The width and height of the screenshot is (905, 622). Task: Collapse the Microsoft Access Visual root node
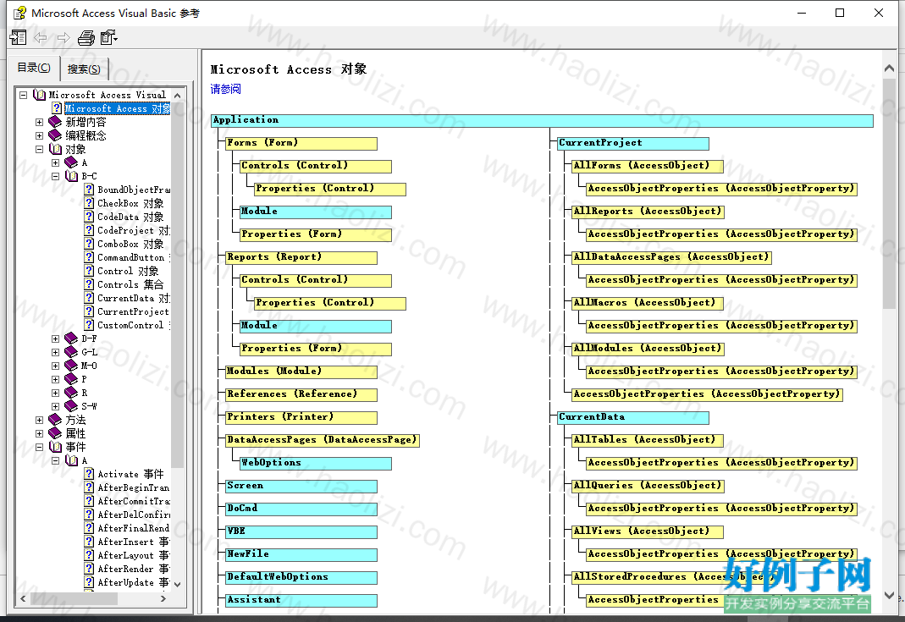coord(23,95)
